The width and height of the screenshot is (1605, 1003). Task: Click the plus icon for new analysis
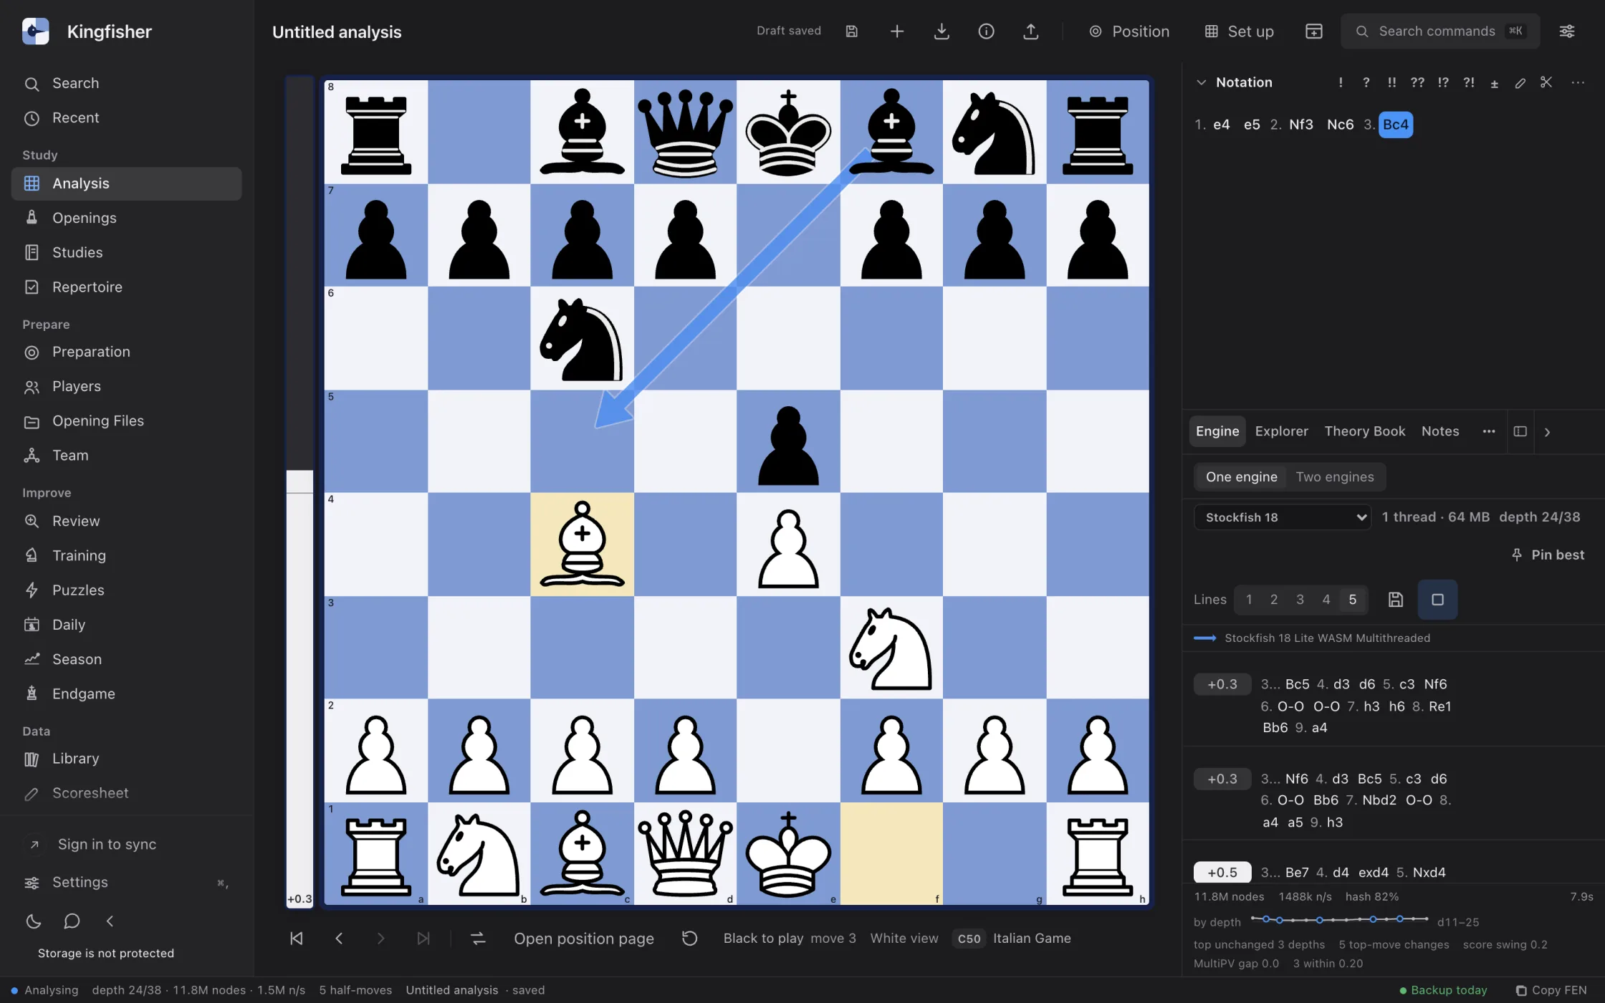pyautogui.click(x=897, y=32)
